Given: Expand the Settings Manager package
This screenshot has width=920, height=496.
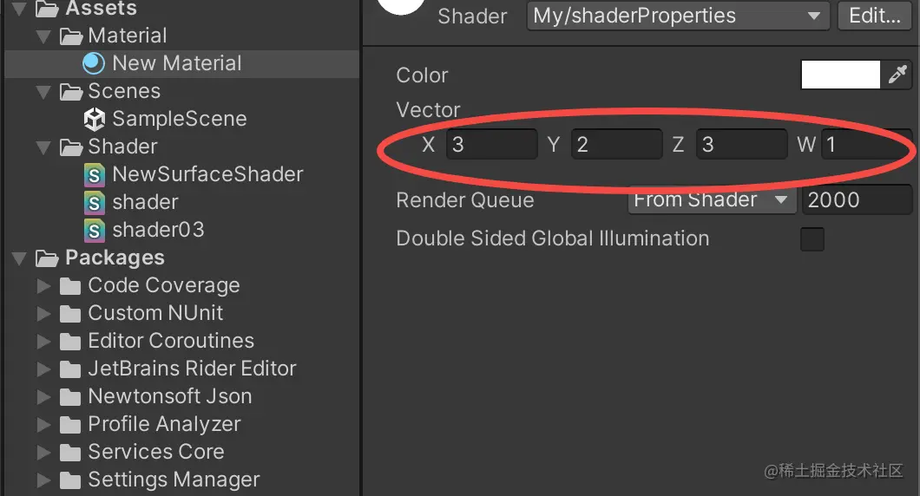Looking at the screenshot, I should click(43, 480).
